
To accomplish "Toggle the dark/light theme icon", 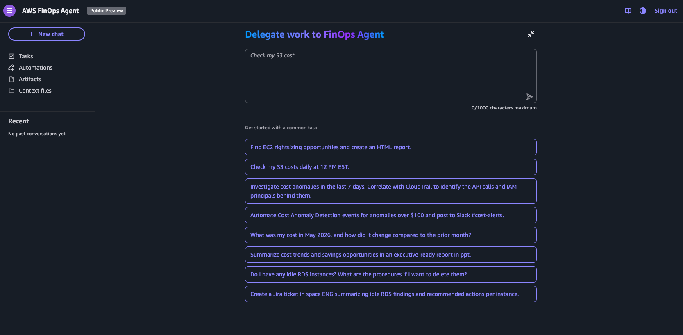I will [x=643, y=11].
